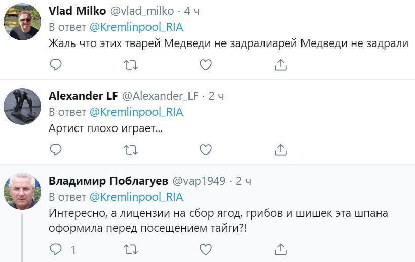The height and width of the screenshot is (262, 415).
Task: Share Alexander LF's tweet
Action: pos(280,150)
